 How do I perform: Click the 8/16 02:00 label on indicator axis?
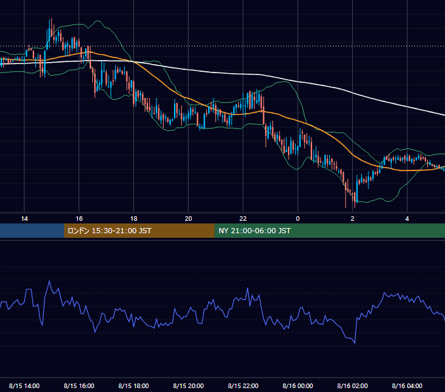click(353, 385)
